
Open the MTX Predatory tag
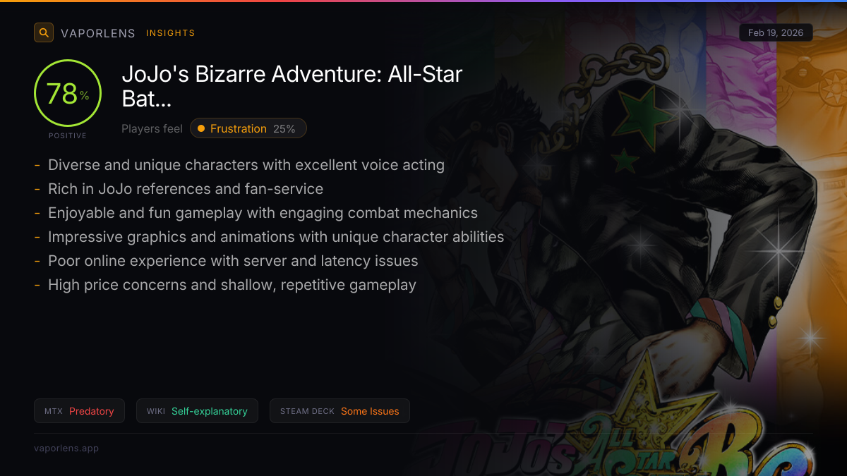pyautogui.click(x=79, y=411)
